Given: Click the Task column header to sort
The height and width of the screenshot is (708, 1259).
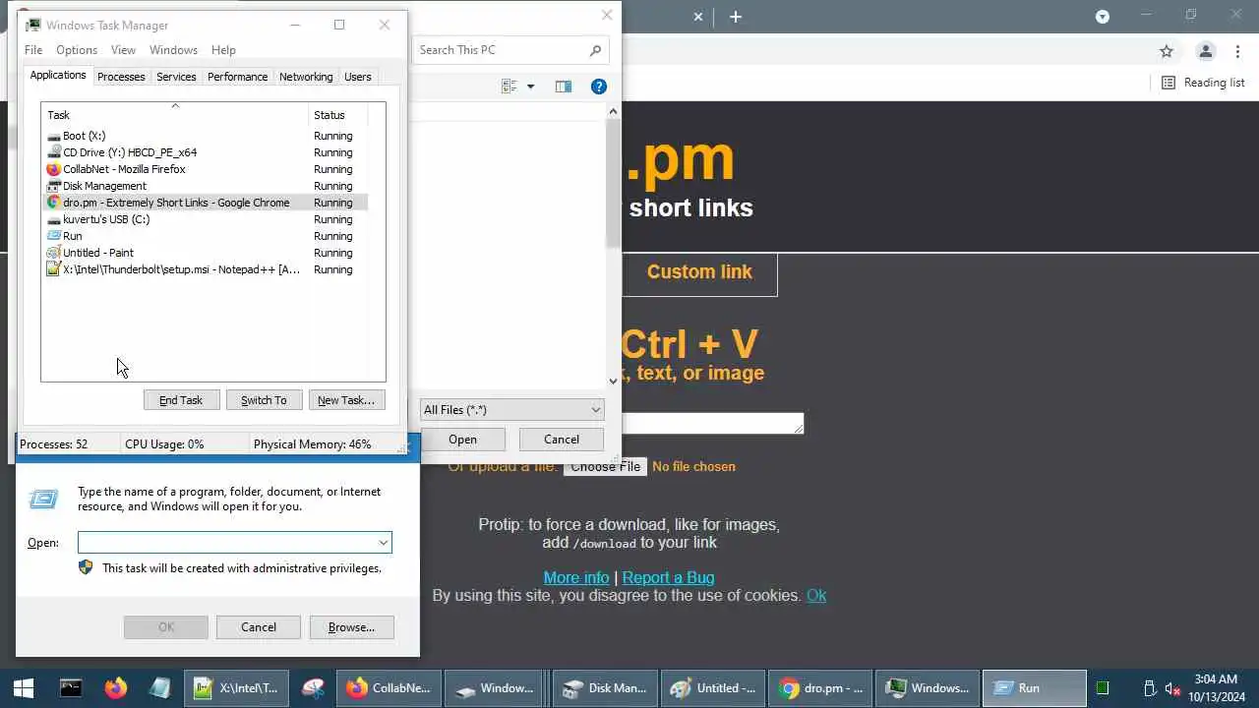Looking at the screenshot, I should coord(175,115).
